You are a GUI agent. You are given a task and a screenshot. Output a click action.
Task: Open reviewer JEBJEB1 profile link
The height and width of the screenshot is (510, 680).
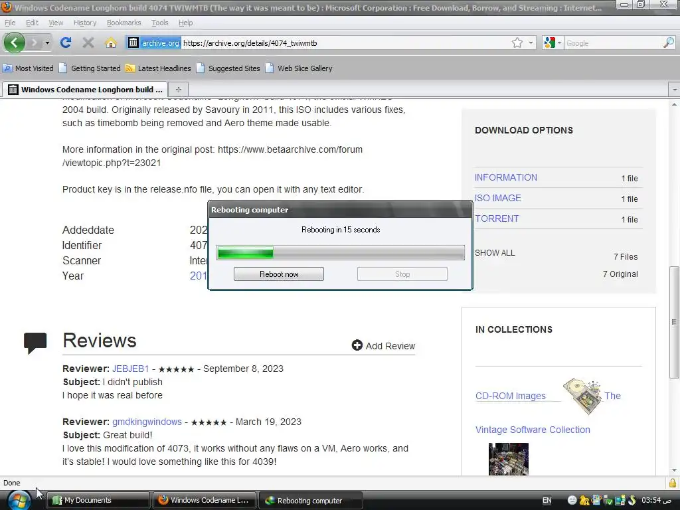(131, 369)
